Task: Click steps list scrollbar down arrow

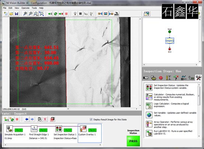Action: tap(199, 136)
